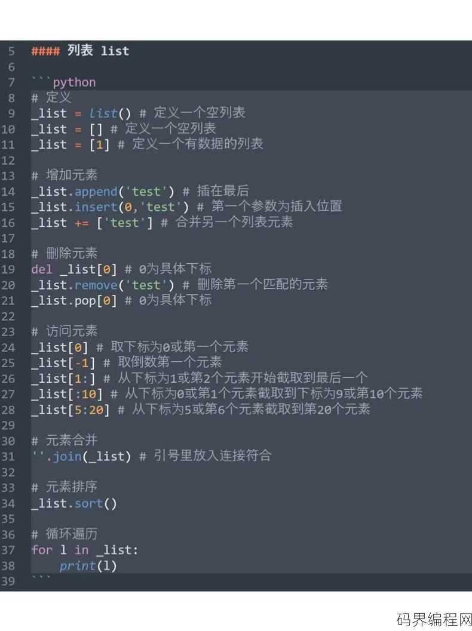Screen dimensions: 472x631
Task: Click the comment '# 元素排序'
Action: coord(65,487)
